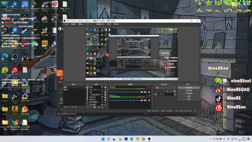Click the 工作室模式 button

pyautogui.click(x=189, y=93)
